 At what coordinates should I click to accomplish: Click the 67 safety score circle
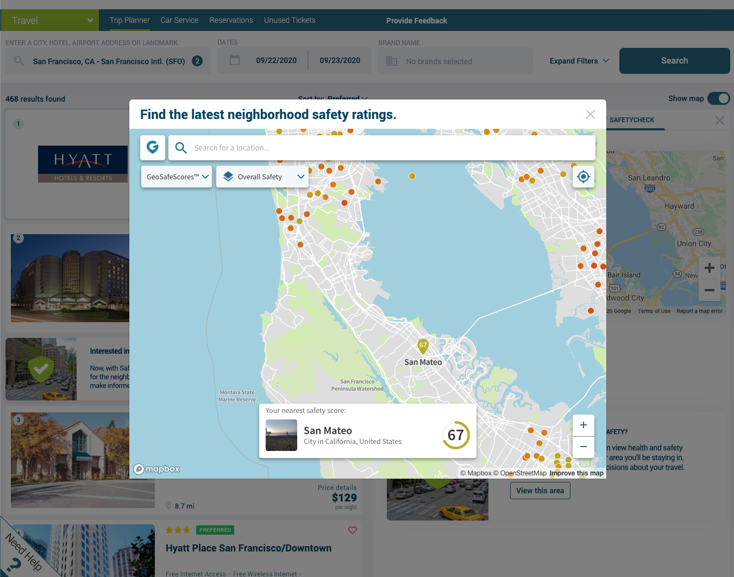pyautogui.click(x=456, y=435)
